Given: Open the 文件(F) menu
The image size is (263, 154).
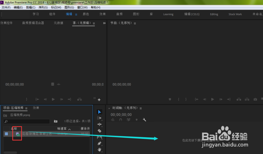Looking at the screenshot, I should pyautogui.click(x=6, y=7).
